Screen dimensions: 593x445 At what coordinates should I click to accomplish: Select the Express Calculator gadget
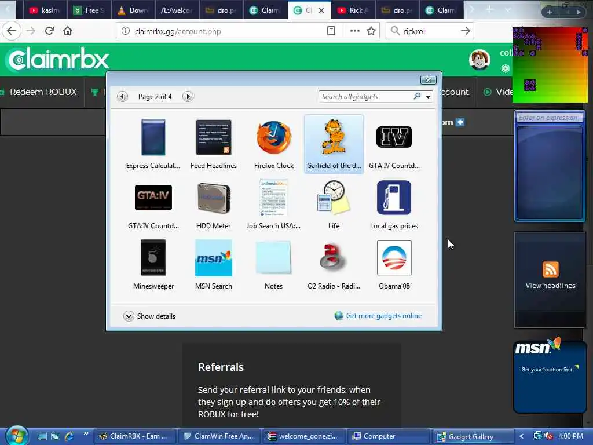[x=153, y=144]
